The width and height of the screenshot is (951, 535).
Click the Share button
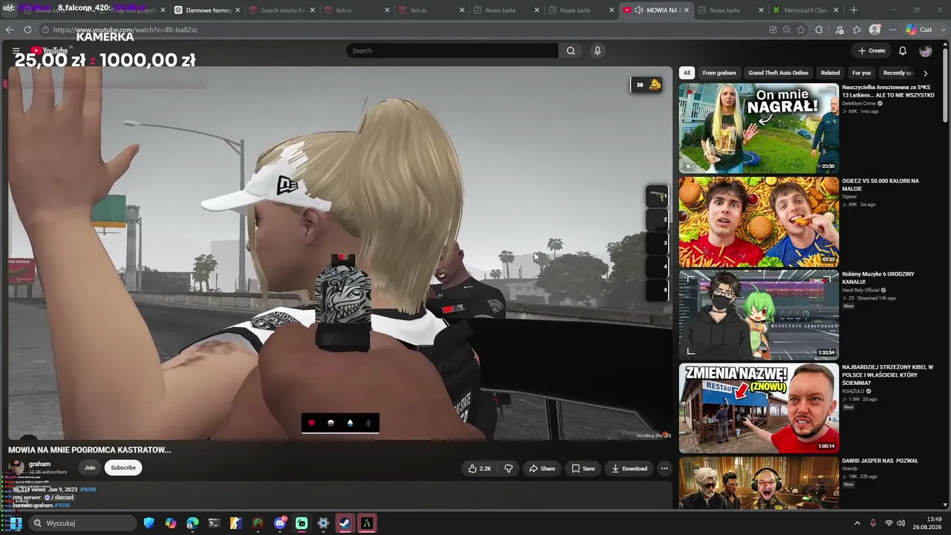pos(542,468)
